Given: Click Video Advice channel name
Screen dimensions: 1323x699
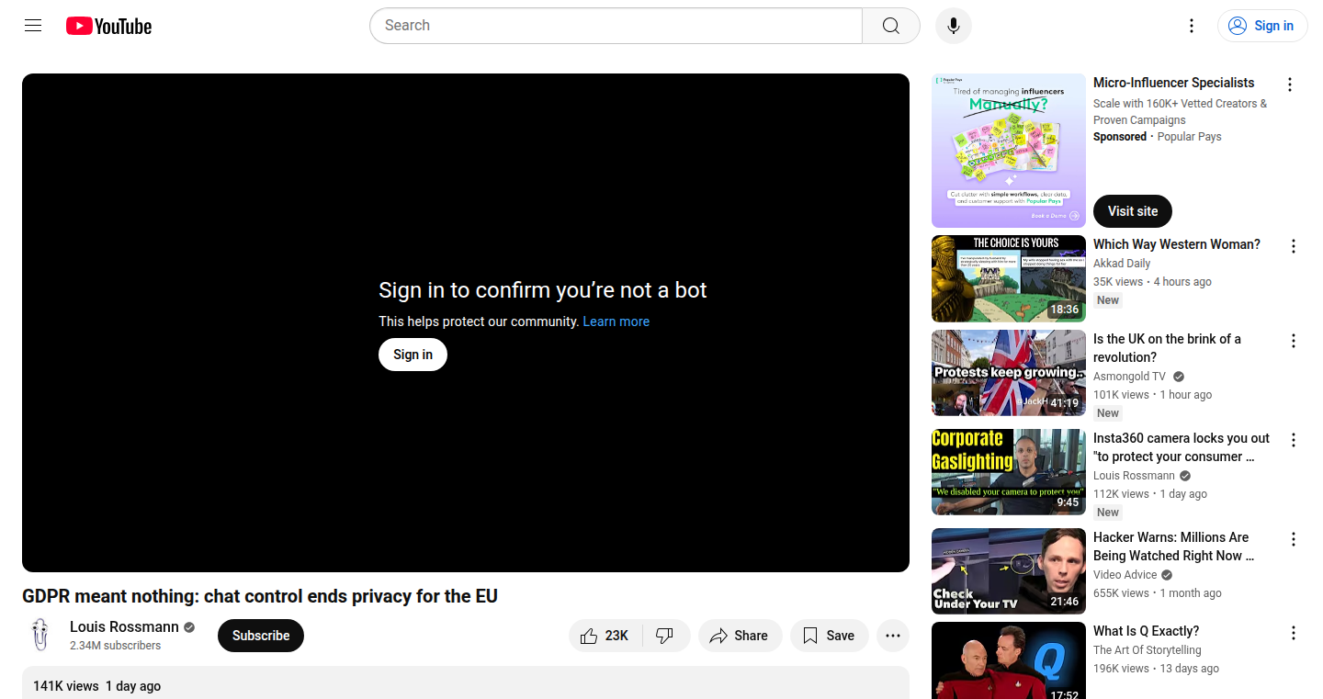Looking at the screenshot, I should click(1125, 575).
